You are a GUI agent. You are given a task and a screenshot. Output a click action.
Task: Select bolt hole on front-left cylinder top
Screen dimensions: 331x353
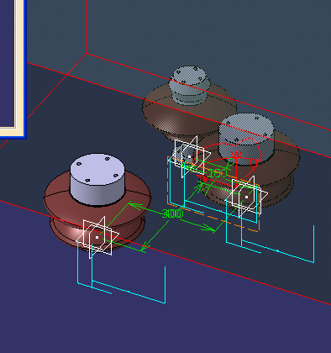79,164
